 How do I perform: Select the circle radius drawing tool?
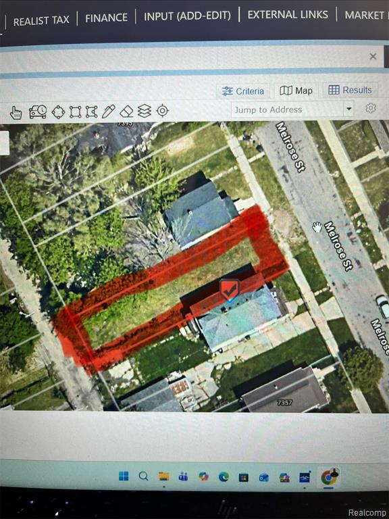pyautogui.click(x=58, y=112)
